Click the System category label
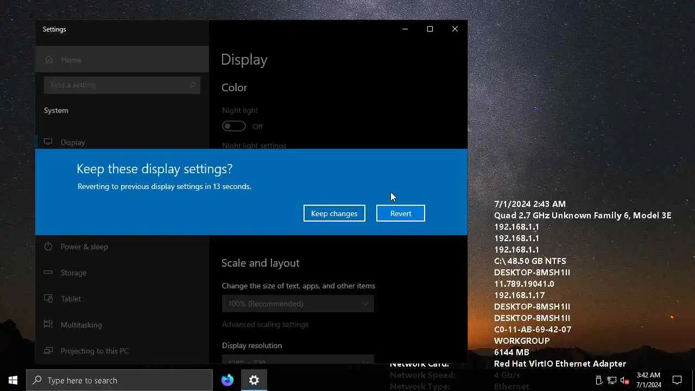695x391 pixels. [56, 110]
